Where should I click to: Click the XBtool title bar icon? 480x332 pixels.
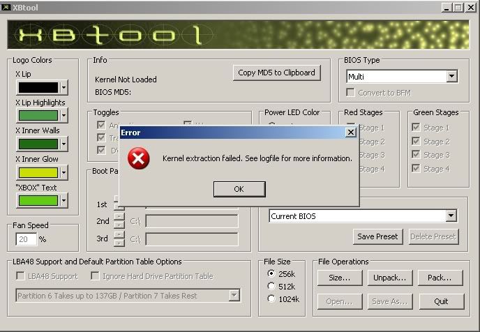coord(7,7)
